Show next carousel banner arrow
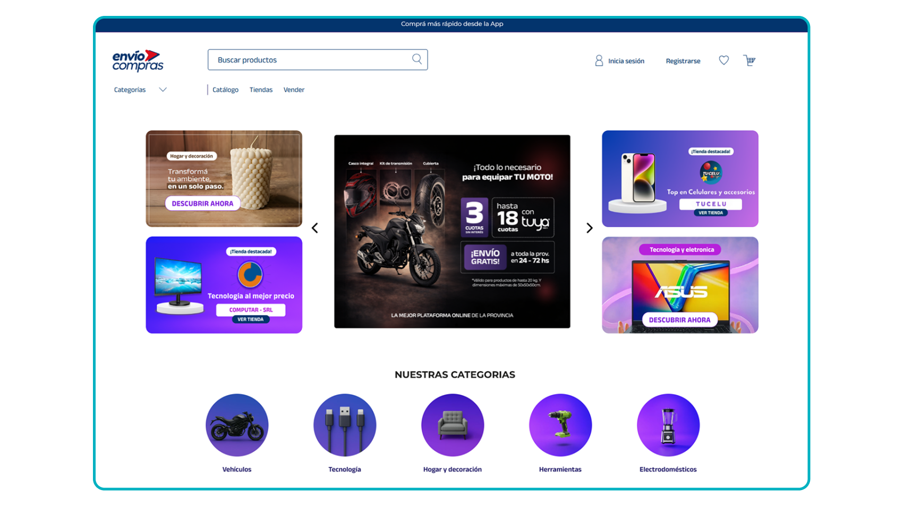The width and height of the screenshot is (903, 506). (589, 228)
